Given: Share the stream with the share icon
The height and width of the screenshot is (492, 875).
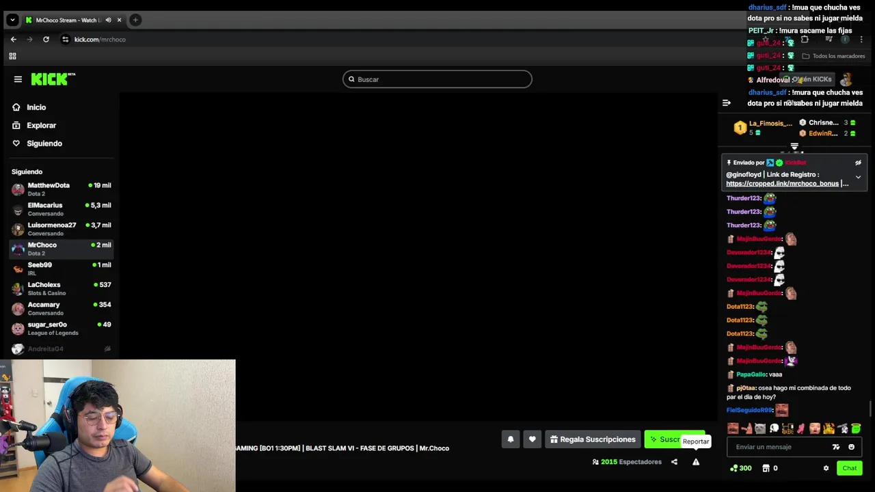Looking at the screenshot, I should (674, 462).
